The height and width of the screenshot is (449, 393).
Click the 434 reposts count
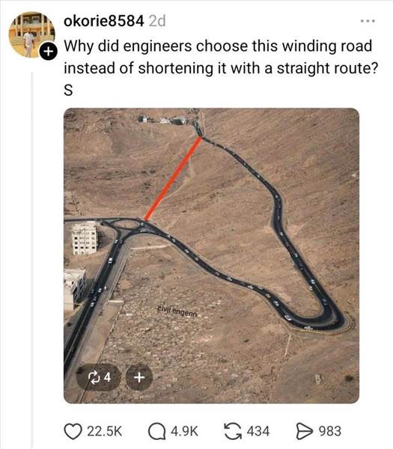[x=258, y=432]
